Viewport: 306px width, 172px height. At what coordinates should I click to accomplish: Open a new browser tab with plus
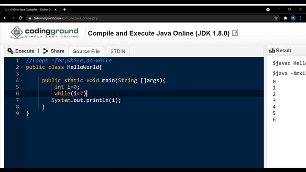pos(65,10)
